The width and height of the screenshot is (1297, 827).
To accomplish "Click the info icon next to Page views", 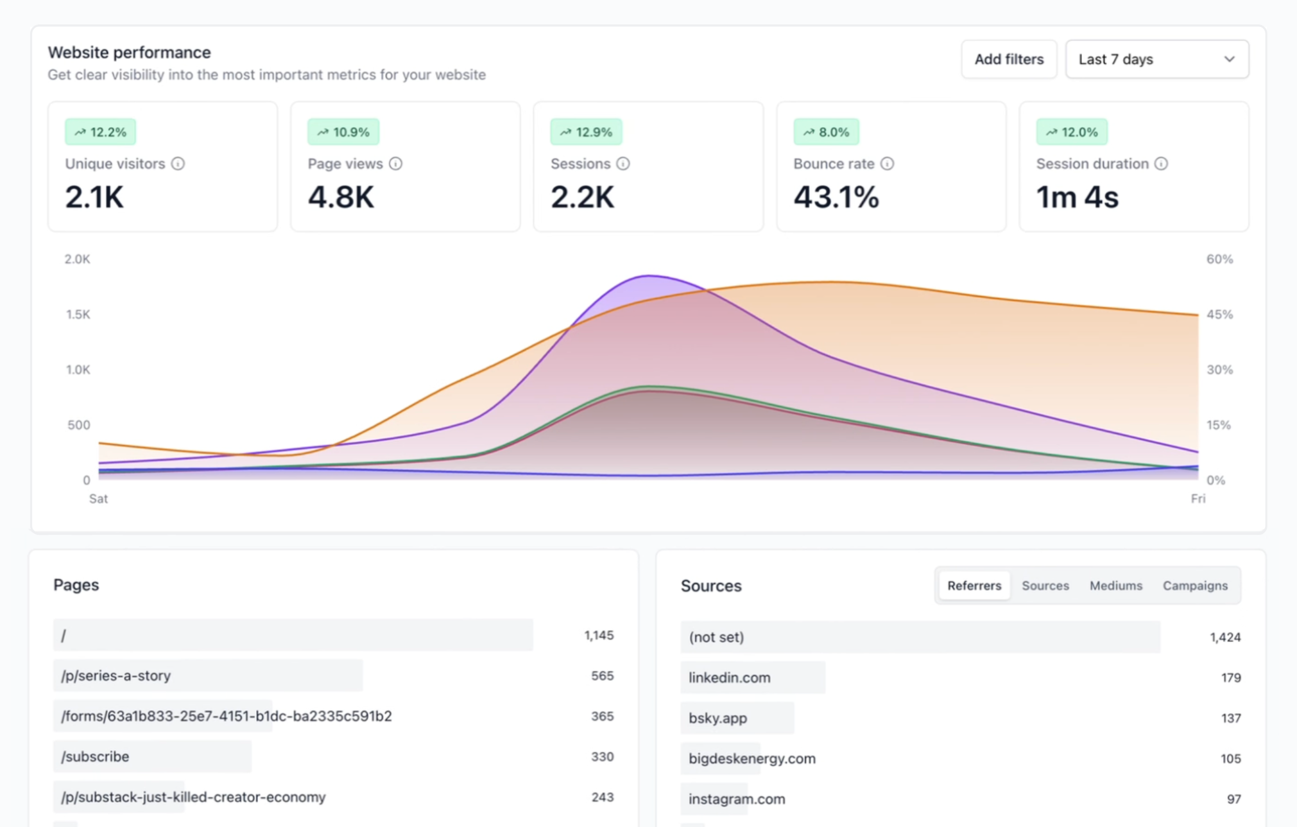I will coord(396,164).
